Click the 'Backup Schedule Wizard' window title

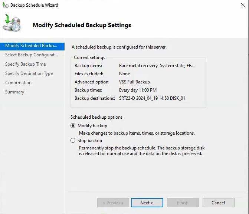point(34,5)
